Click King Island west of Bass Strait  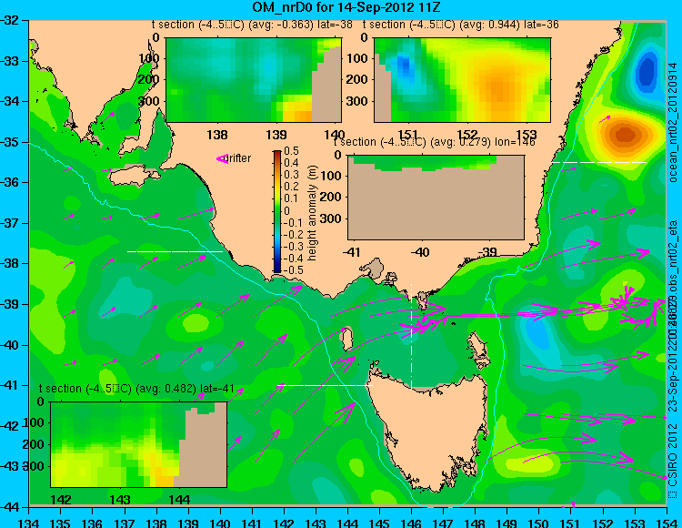[347, 339]
